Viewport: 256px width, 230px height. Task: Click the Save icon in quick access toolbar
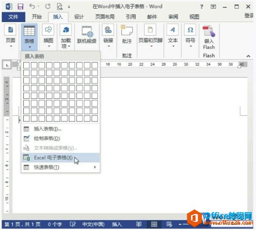21,7
